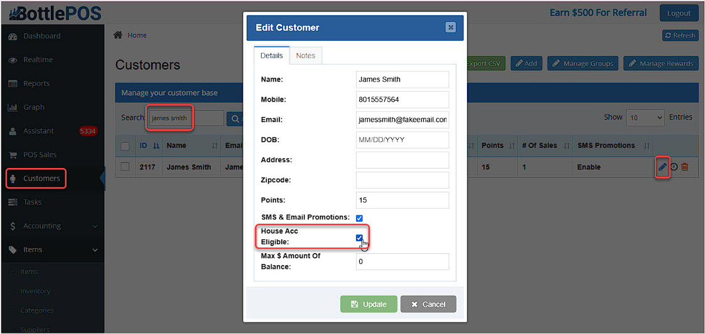Open Manage Rewards

[x=660, y=63]
